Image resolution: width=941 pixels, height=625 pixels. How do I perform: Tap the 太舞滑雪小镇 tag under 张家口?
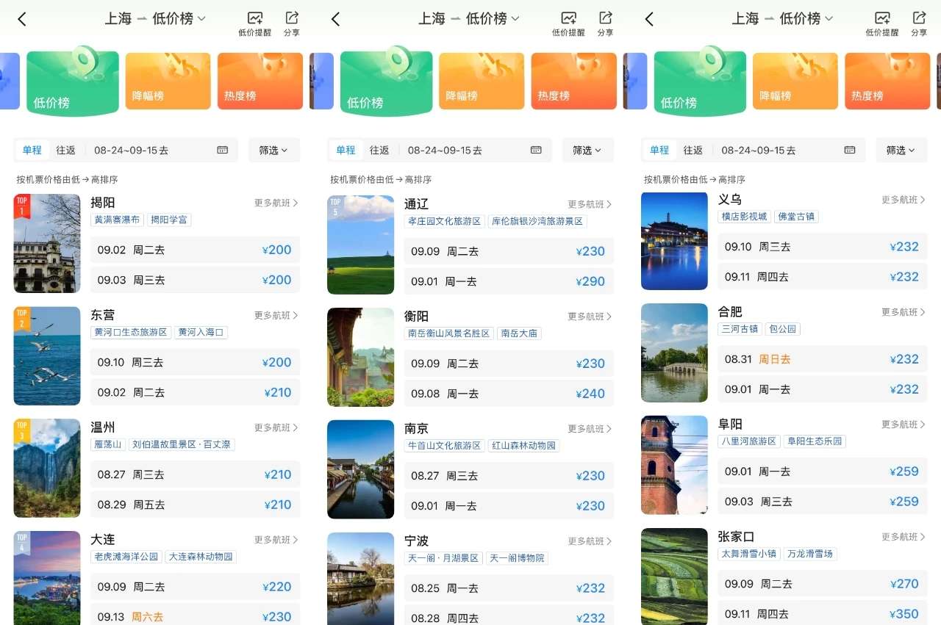(x=749, y=554)
